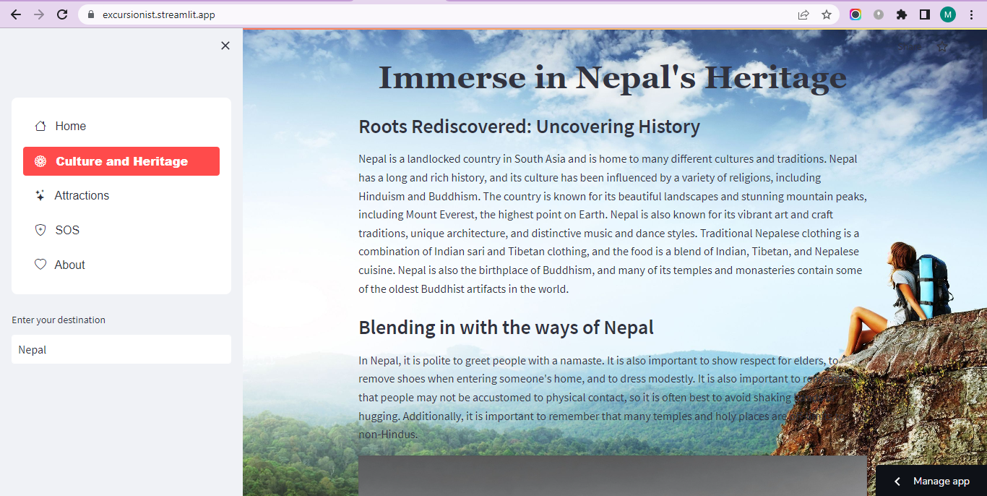Go forward with the browser forward arrow
Viewport: 987px width, 496px height.
(x=39, y=14)
